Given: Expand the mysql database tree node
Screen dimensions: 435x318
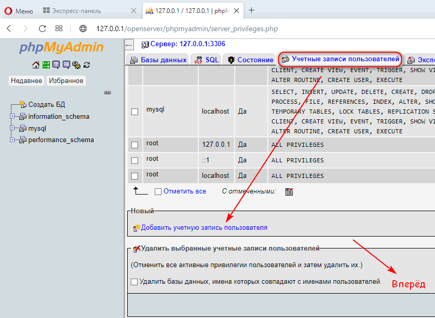Looking at the screenshot, I should 12,128.
